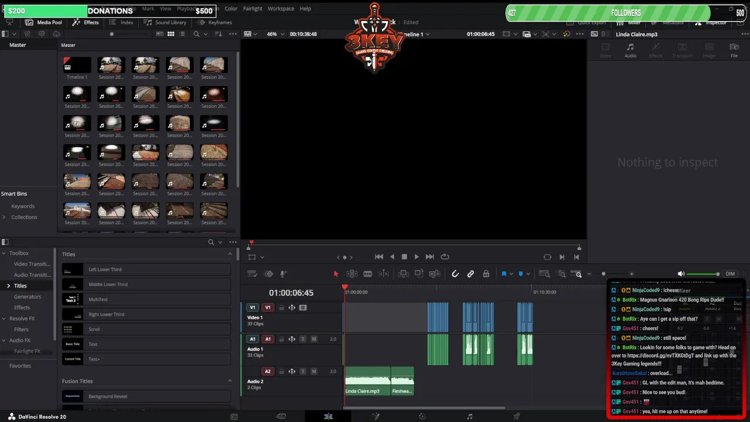Toggle the DIM audio button

[x=730, y=274]
